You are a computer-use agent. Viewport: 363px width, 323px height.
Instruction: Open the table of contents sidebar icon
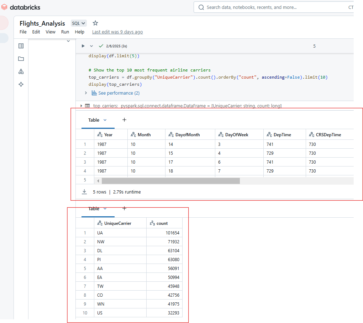click(x=21, y=46)
